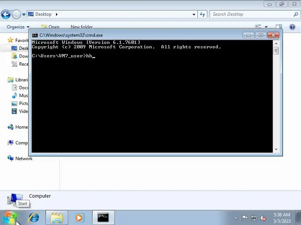Click the search magnifier icon
This screenshot has height=225, width=301.
(296, 14)
